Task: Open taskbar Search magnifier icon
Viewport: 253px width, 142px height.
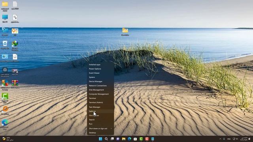Action: 106,139
